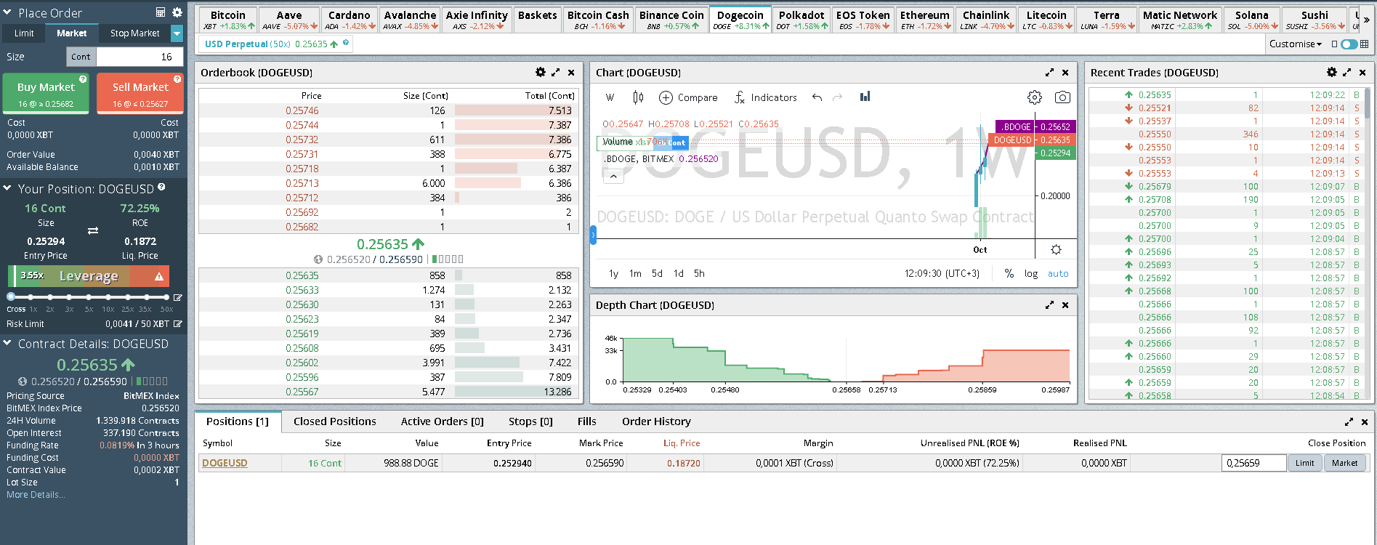Take a chart snapshot with camera icon
Image resolution: width=1377 pixels, height=545 pixels.
(1062, 97)
